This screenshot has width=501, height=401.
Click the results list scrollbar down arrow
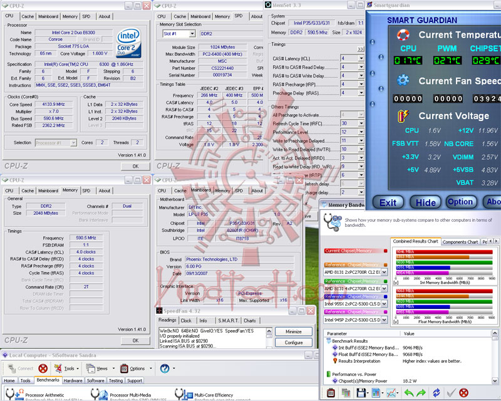click(x=495, y=380)
